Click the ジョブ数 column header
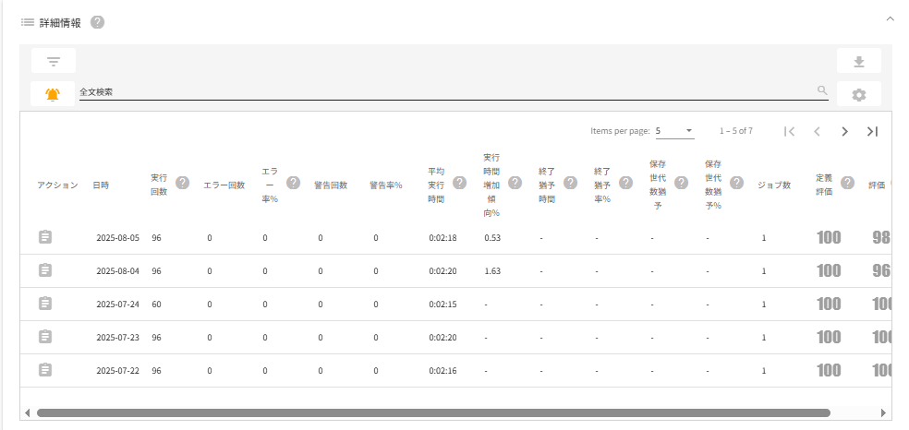Image resolution: width=909 pixels, height=430 pixels. point(774,185)
